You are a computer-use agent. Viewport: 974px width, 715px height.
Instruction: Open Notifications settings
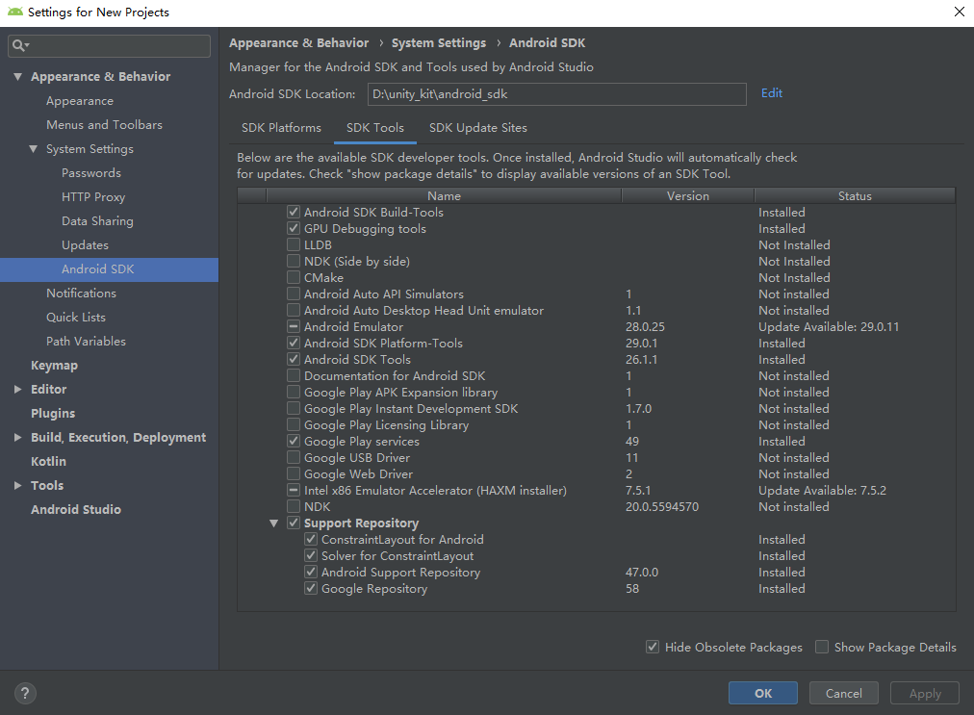click(x=82, y=294)
